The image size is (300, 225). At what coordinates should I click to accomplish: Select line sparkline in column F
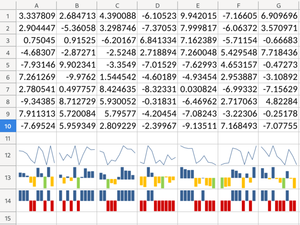coord(238,155)
